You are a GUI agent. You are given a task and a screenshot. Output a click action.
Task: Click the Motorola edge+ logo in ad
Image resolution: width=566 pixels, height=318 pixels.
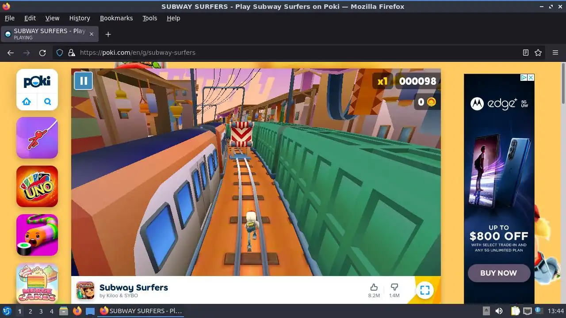coord(499,104)
